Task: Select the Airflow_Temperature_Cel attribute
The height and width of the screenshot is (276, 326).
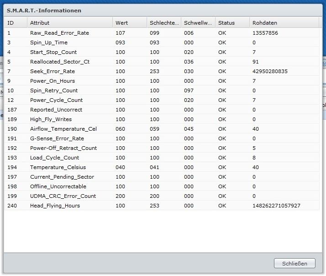Action: click(63, 129)
